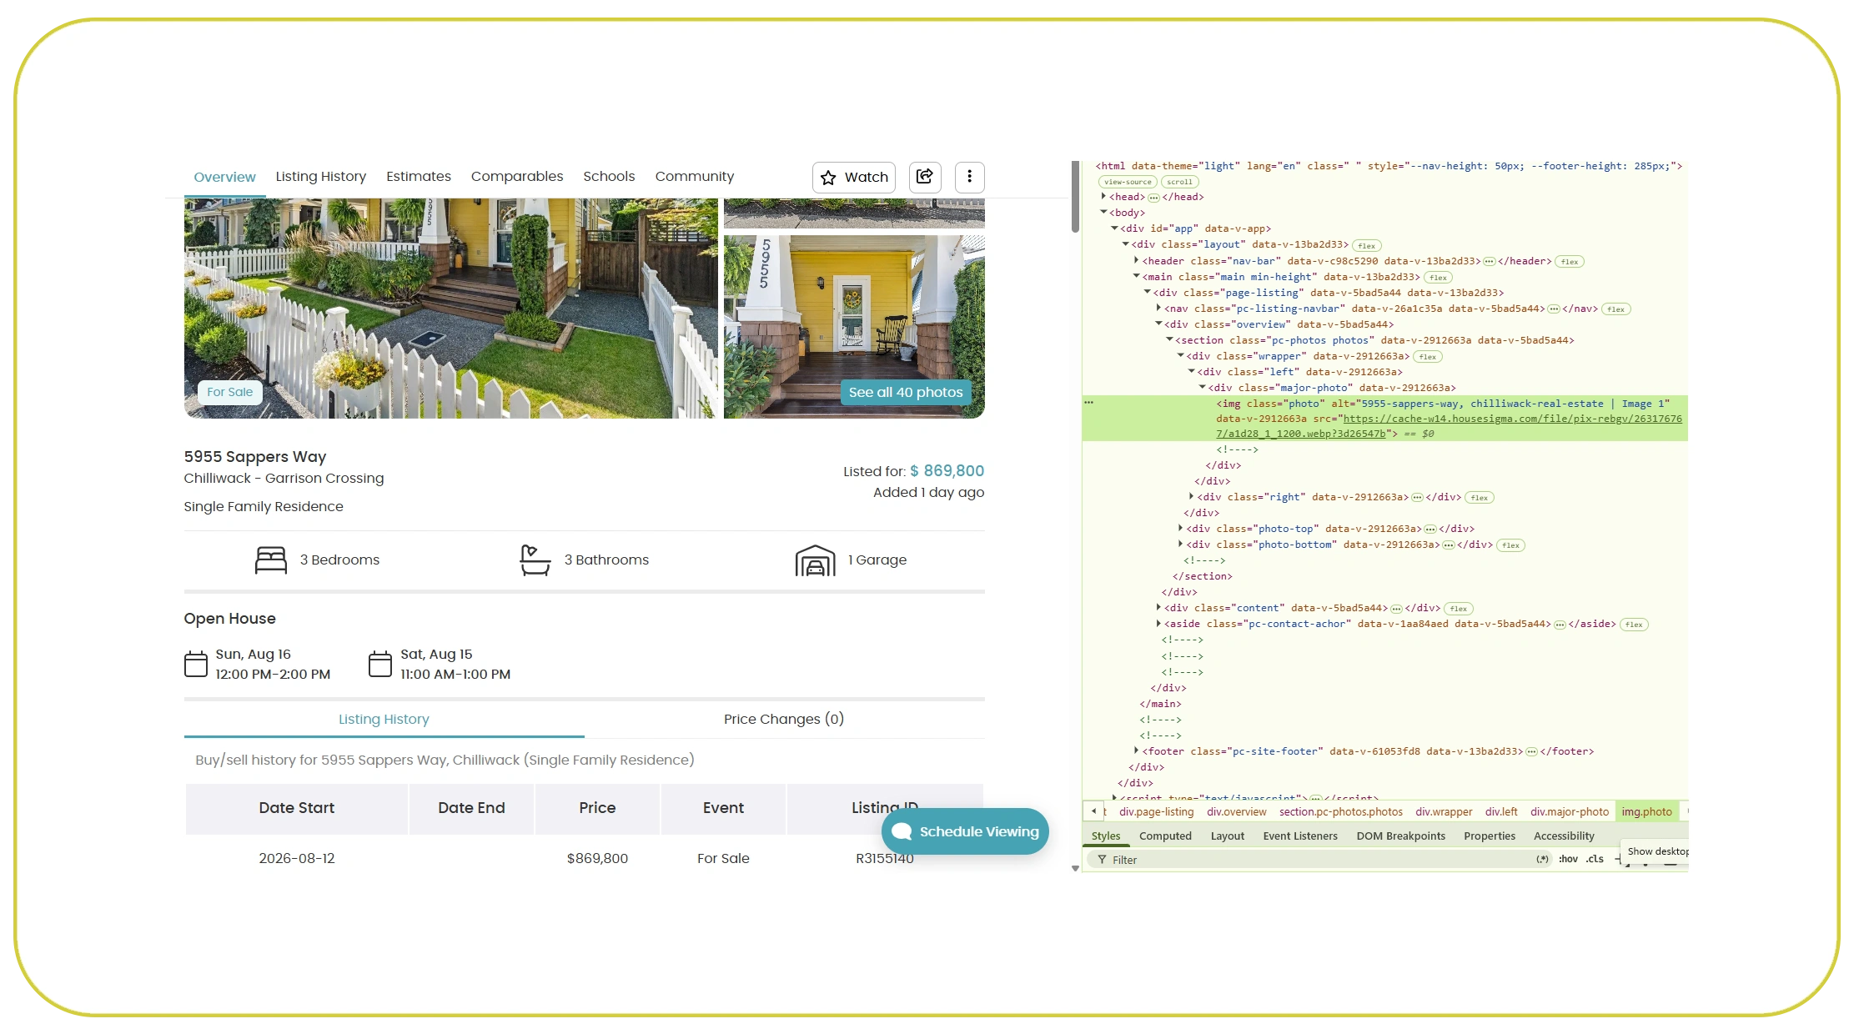Open the main front-yard house photo

click(450, 309)
